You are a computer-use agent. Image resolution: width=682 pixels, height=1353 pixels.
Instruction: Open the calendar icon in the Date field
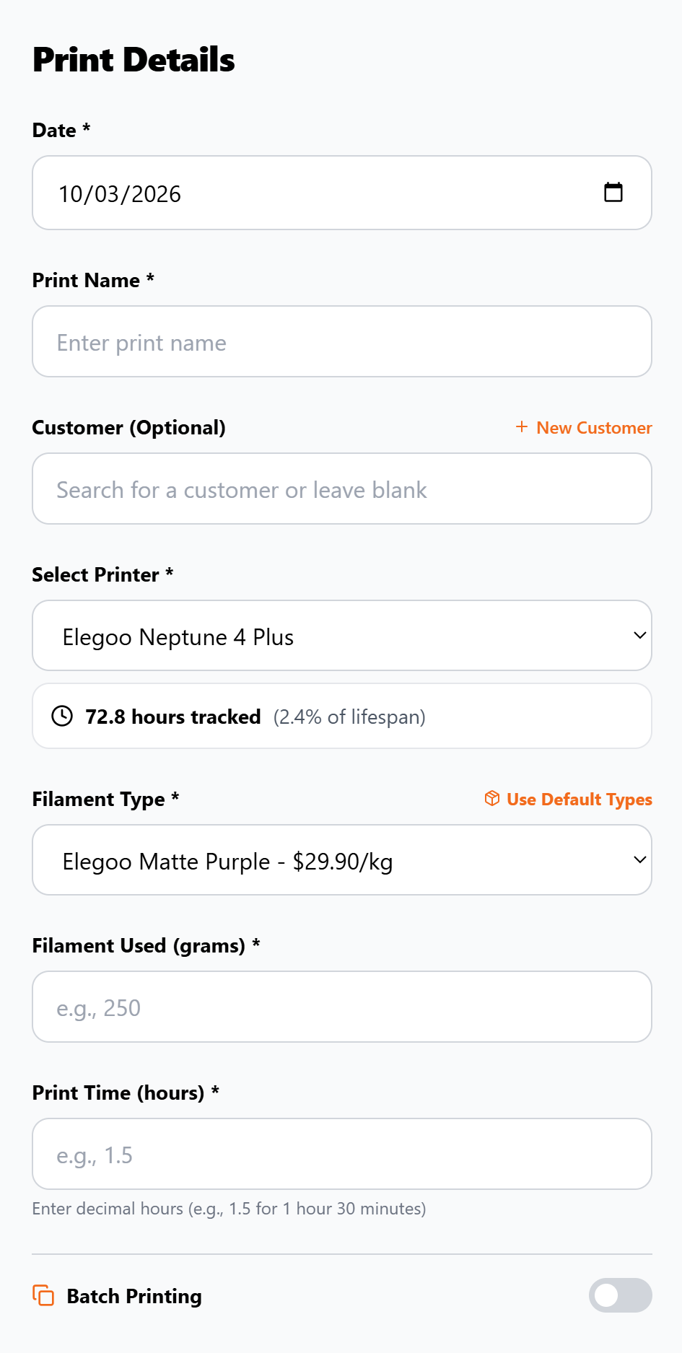(613, 192)
